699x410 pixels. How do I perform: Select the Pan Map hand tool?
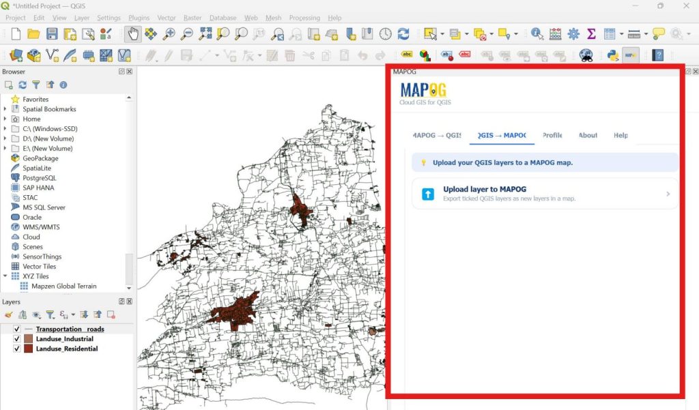tap(133, 34)
